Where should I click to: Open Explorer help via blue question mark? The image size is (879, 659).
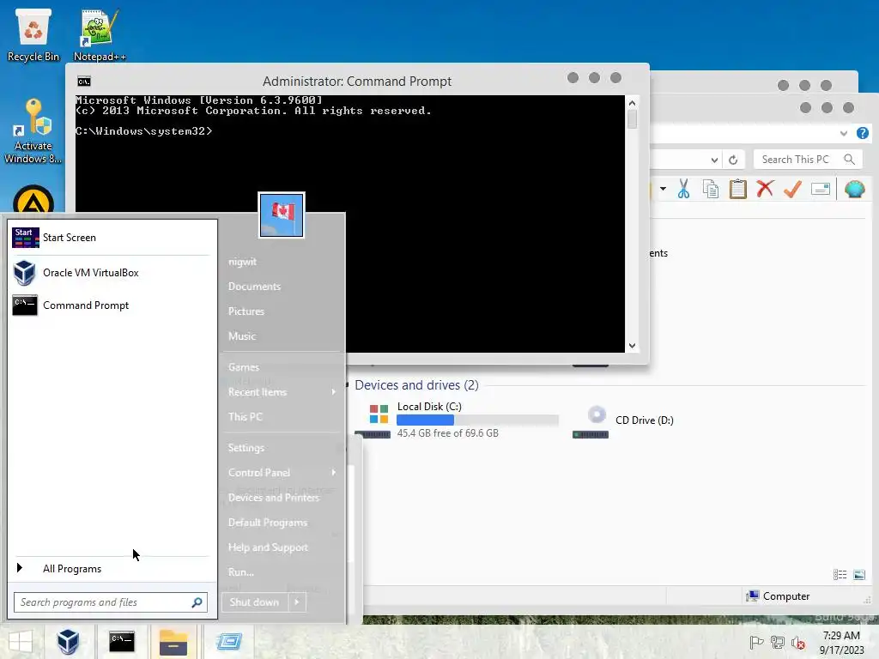coord(862,133)
